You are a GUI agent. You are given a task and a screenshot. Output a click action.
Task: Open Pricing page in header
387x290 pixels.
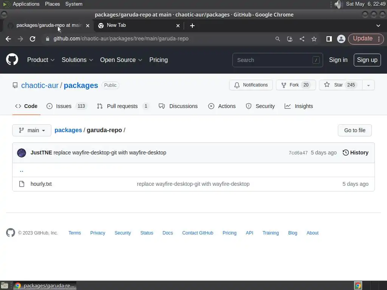point(158,60)
